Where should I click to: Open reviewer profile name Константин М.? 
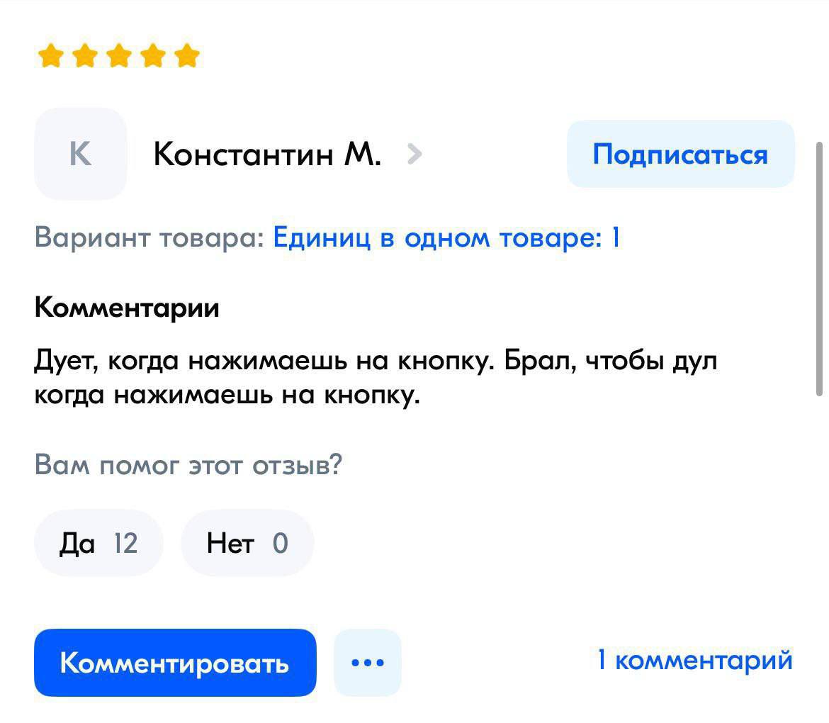click(267, 154)
